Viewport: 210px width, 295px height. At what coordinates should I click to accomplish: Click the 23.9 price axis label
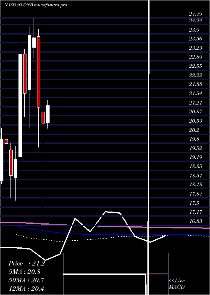click(194, 30)
